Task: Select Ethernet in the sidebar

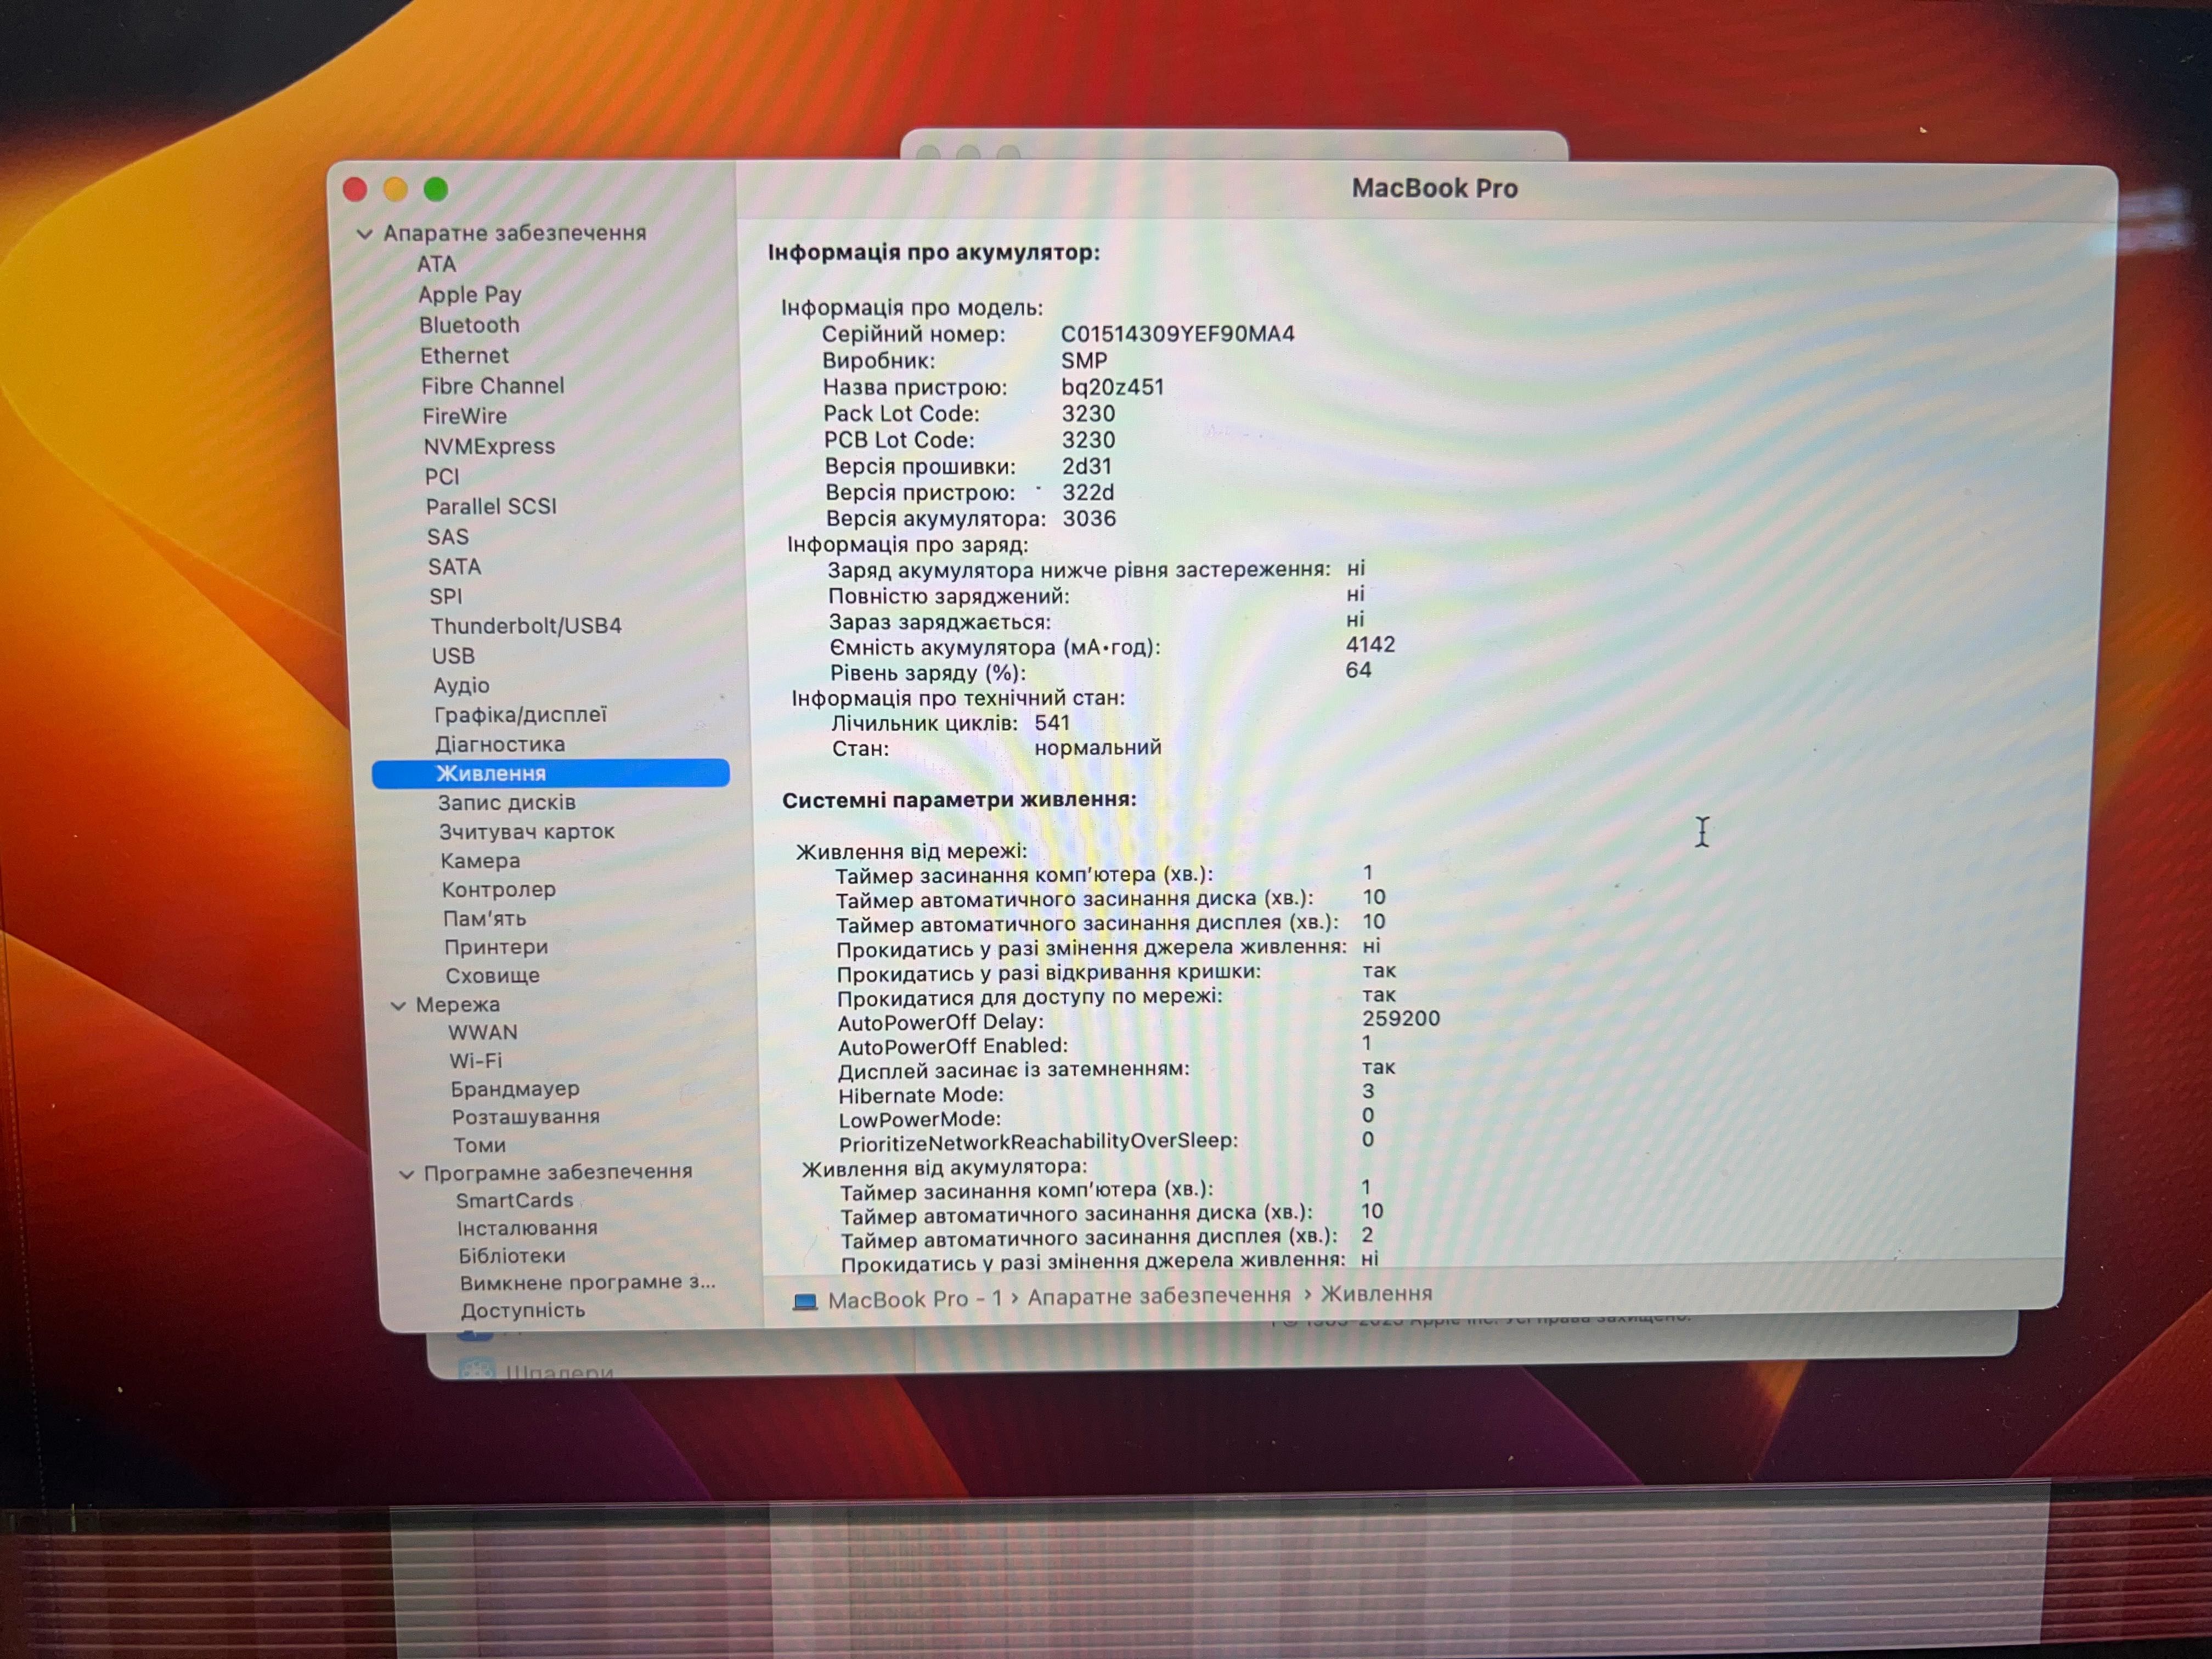Action: click(464, 356)
